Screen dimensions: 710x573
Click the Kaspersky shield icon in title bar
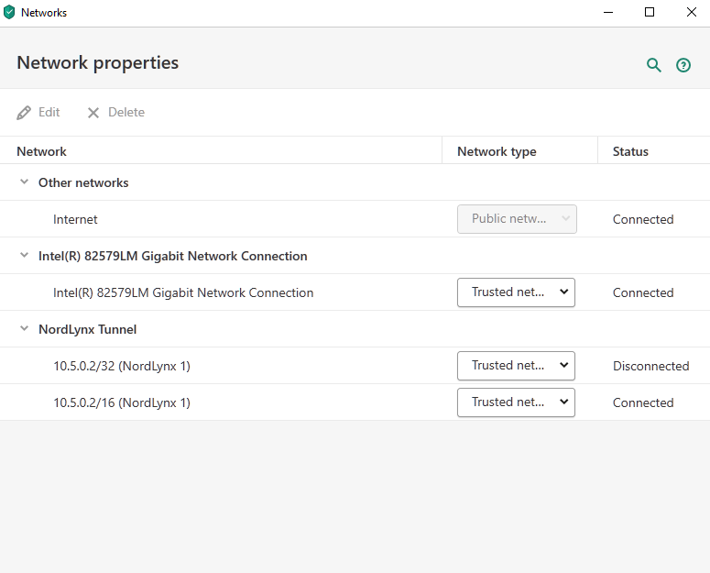[9, 13]
